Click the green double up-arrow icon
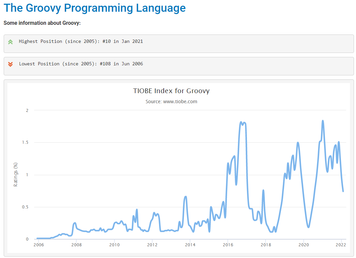 10,42
